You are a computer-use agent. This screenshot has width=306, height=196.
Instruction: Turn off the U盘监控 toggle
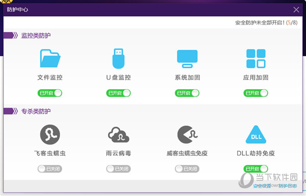pyautogui.click(x=118, y=93)
